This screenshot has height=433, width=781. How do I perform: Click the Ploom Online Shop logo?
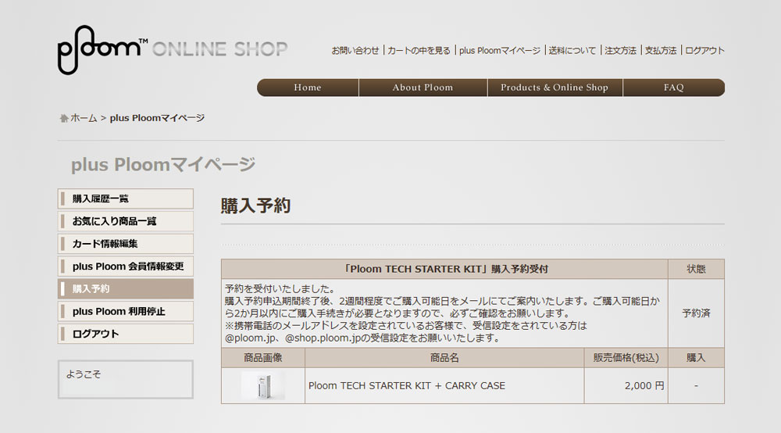[x=173, y=50]
